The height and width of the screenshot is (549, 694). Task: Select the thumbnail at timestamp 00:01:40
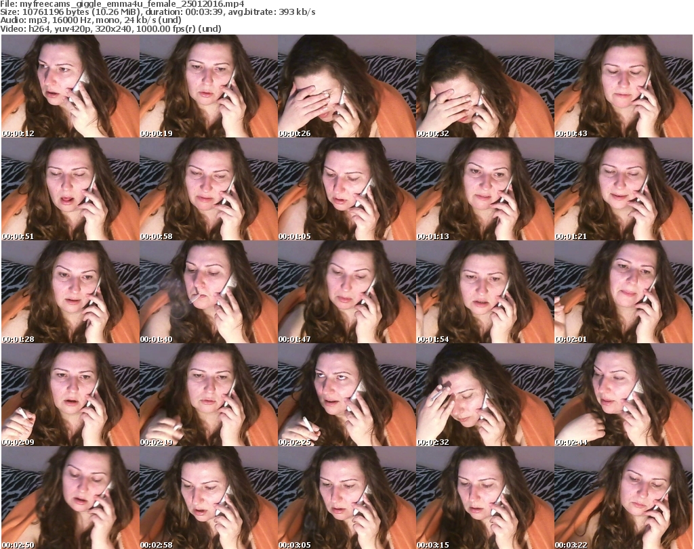pos(209,292)
